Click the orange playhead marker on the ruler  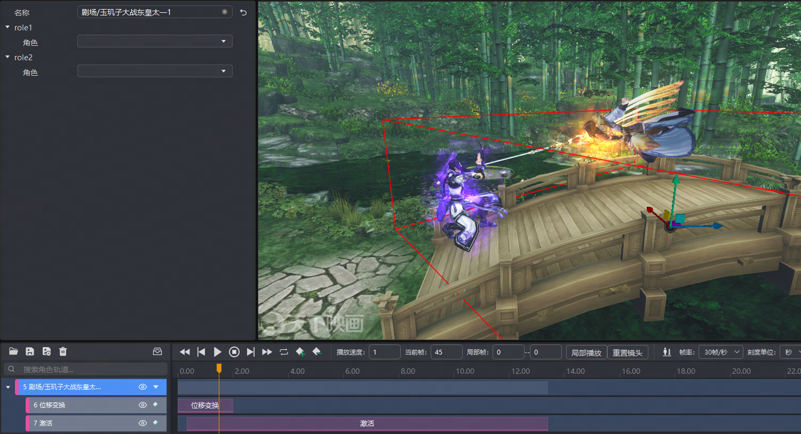tap(219, 368)
